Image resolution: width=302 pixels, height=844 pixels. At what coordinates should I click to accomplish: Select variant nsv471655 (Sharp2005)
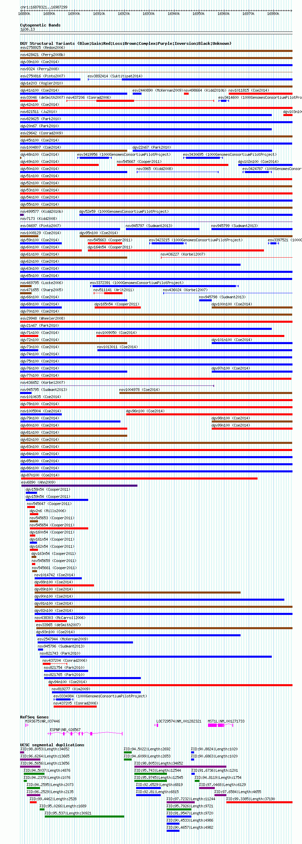42,290
